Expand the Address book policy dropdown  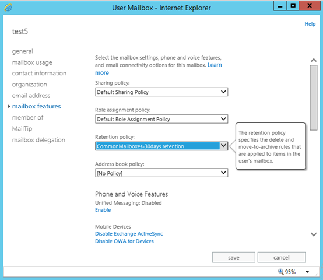coord(161,173)
